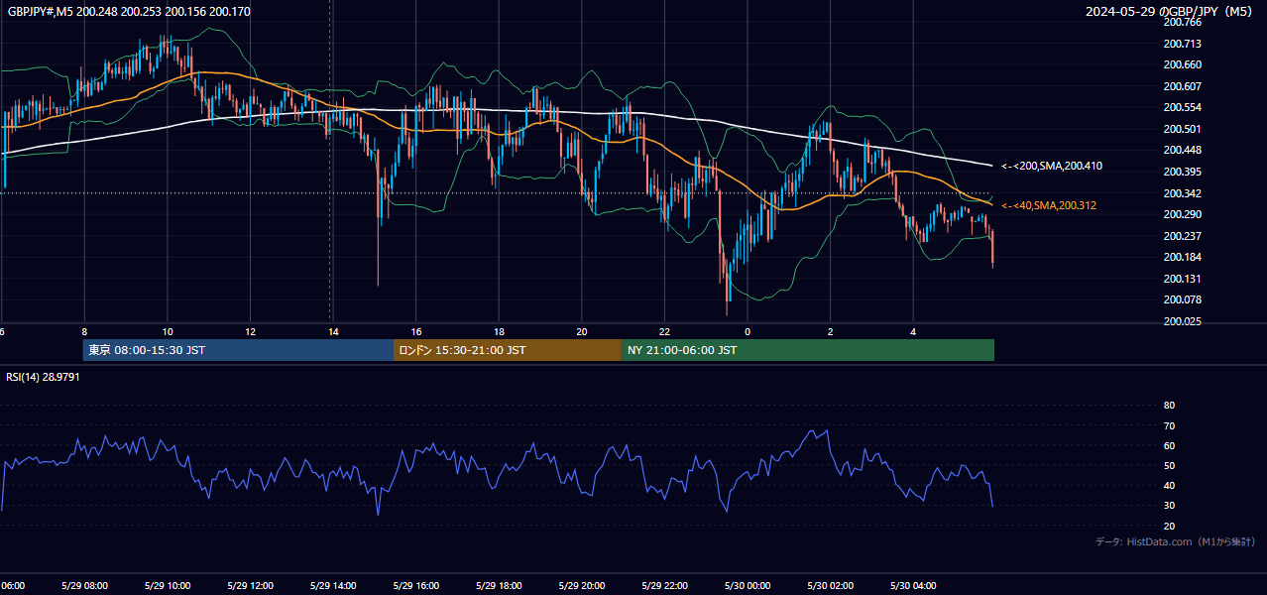The height and width of the screenshot is (595, 1267).
Task: Click price axis label 200.501
Action: pyautogui.click(x=1182, y=129)
